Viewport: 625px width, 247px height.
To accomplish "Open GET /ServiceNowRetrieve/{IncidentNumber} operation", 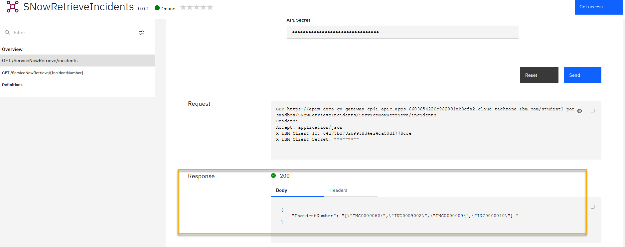I will (x=43, y=73).
